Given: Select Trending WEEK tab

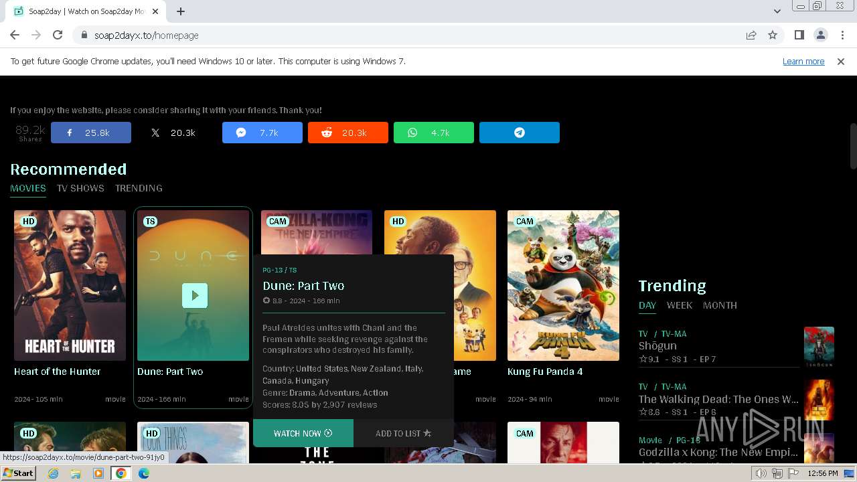Looking at the screenshot, I should [680, 305].
